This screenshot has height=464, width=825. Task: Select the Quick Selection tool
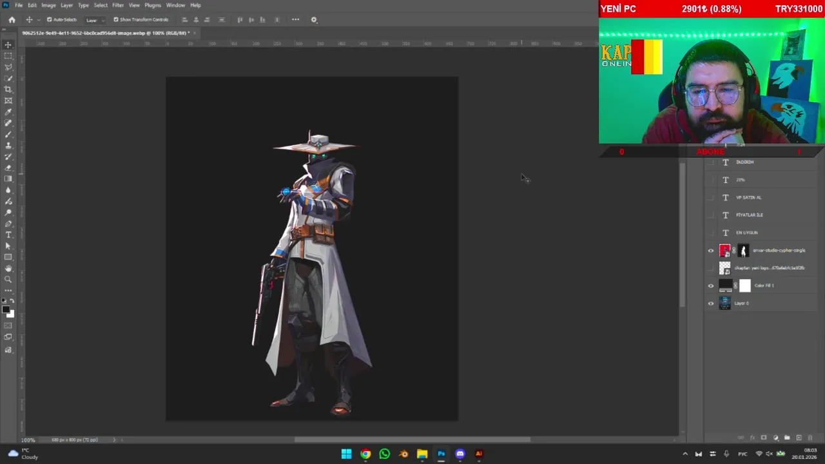pos(8,79)
